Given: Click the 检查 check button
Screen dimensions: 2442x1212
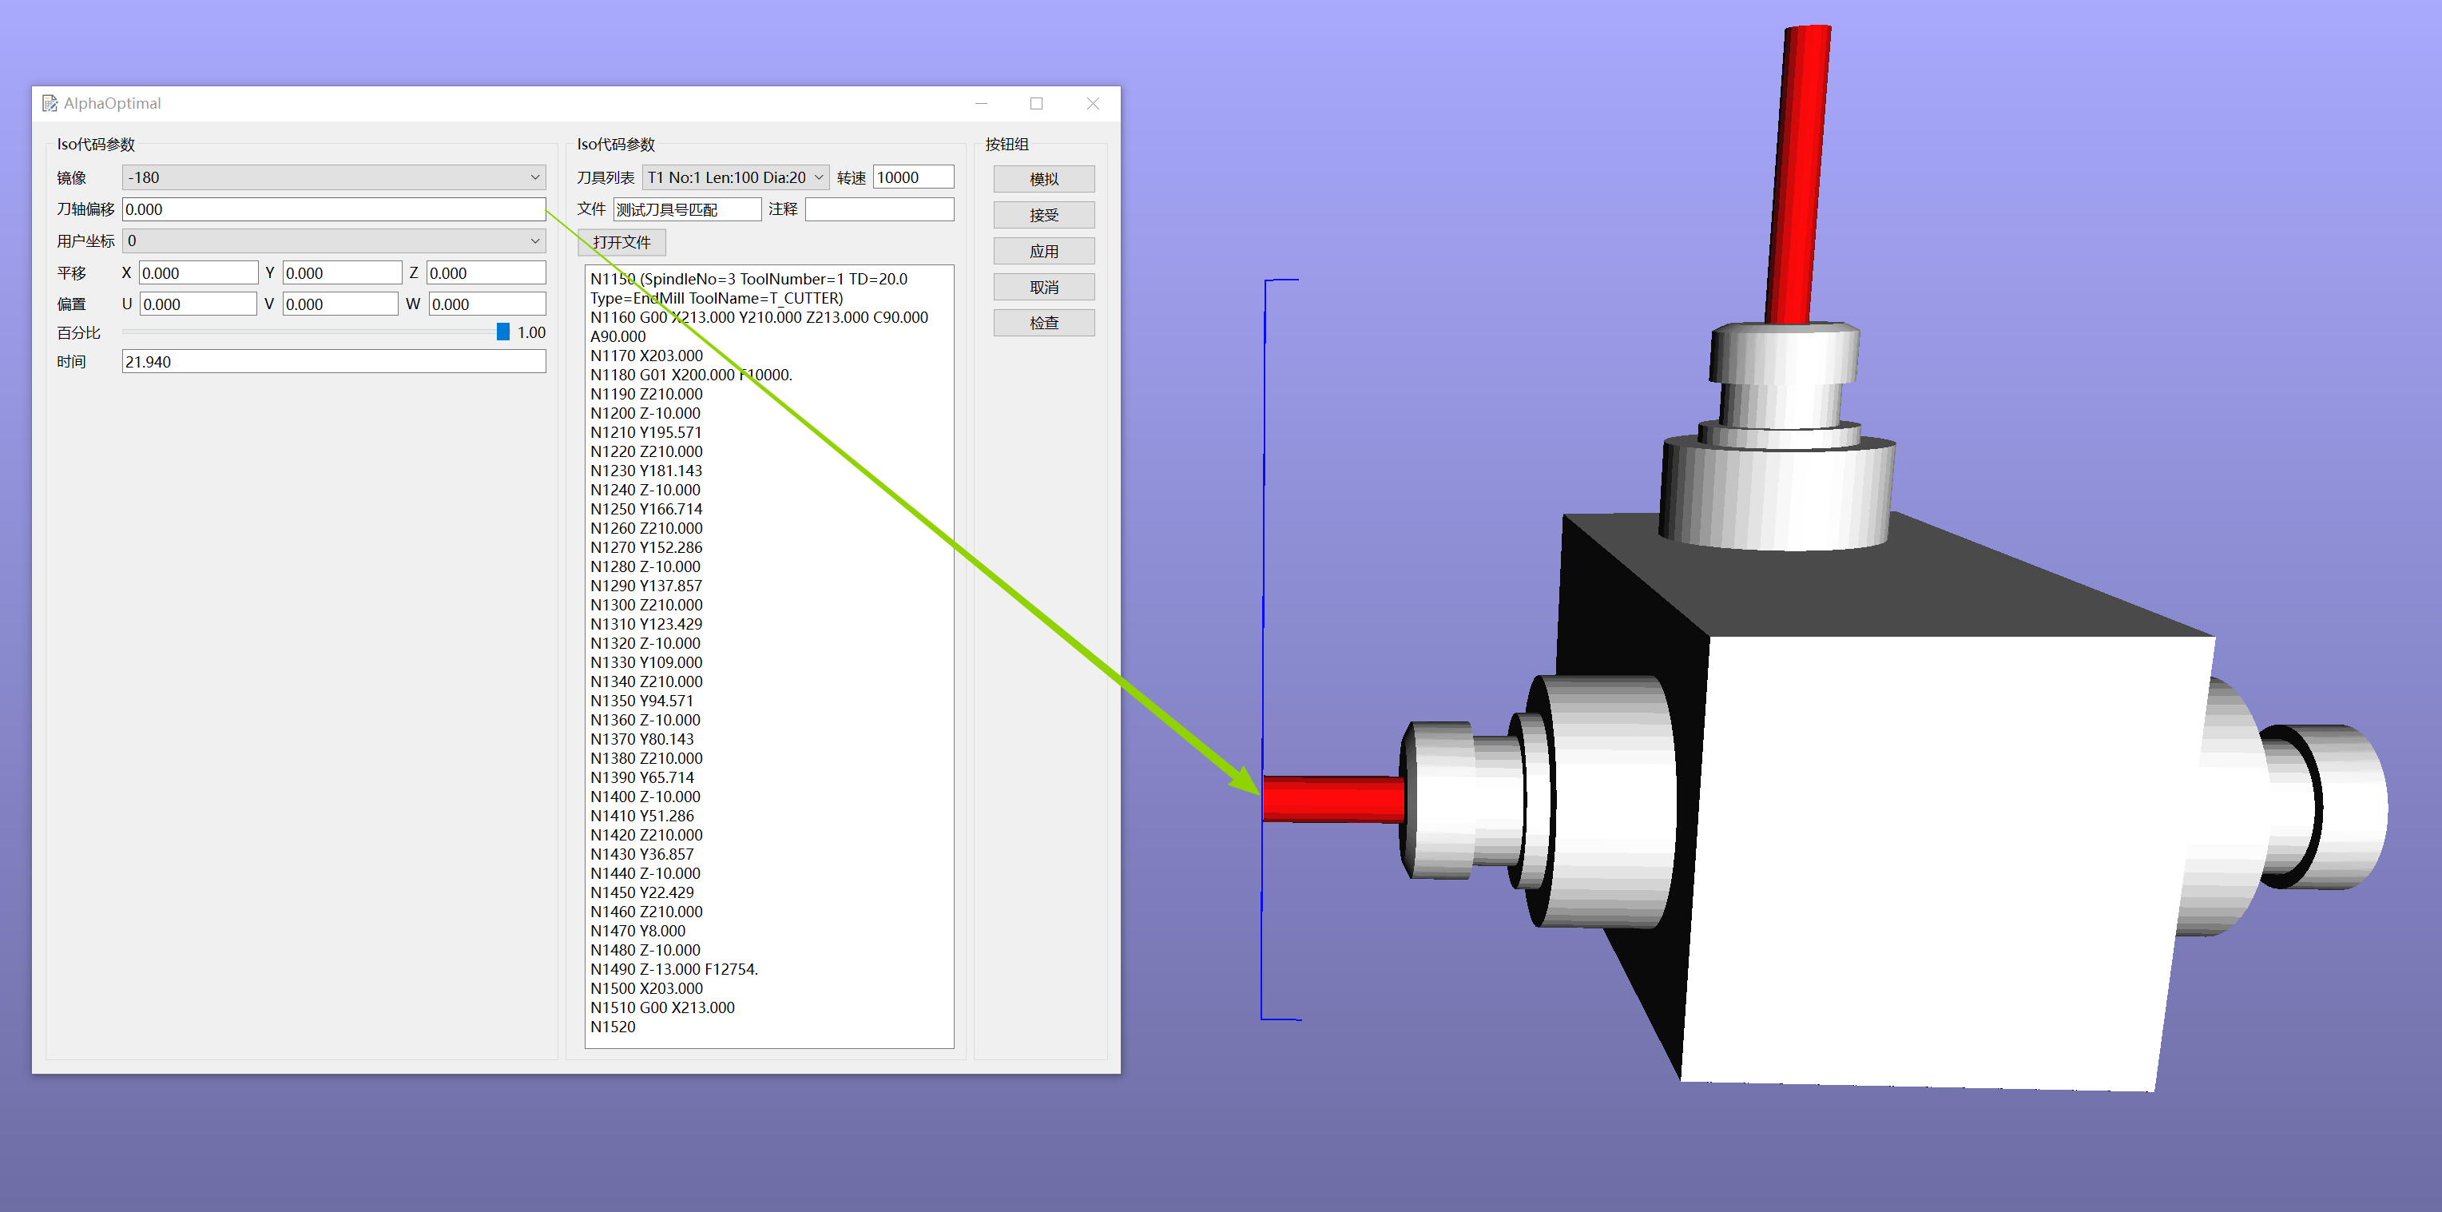Looking at the screenshot, I should pyautogui.click(x=1042, y=324).
